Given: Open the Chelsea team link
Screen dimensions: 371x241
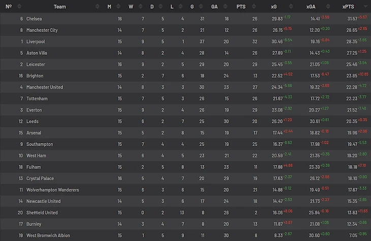Looking at the screenshot, I should [35, 19].
